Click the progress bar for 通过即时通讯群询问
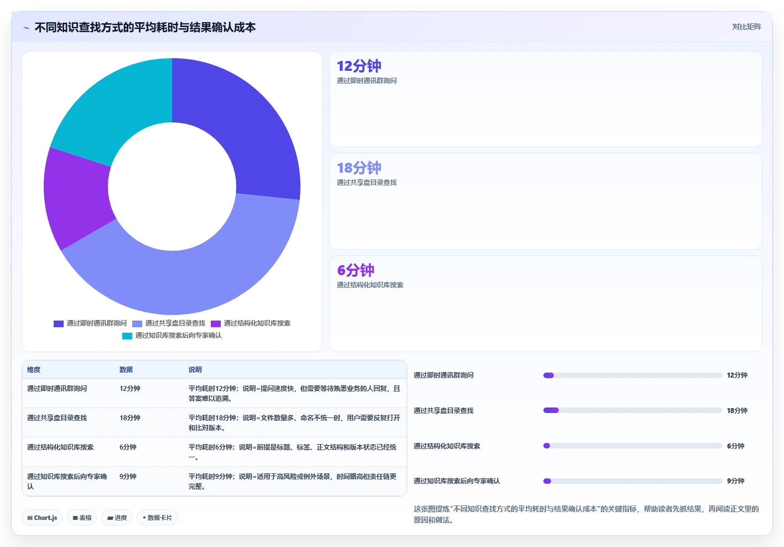This screenshot has width=784, height=547. point(632,375)
